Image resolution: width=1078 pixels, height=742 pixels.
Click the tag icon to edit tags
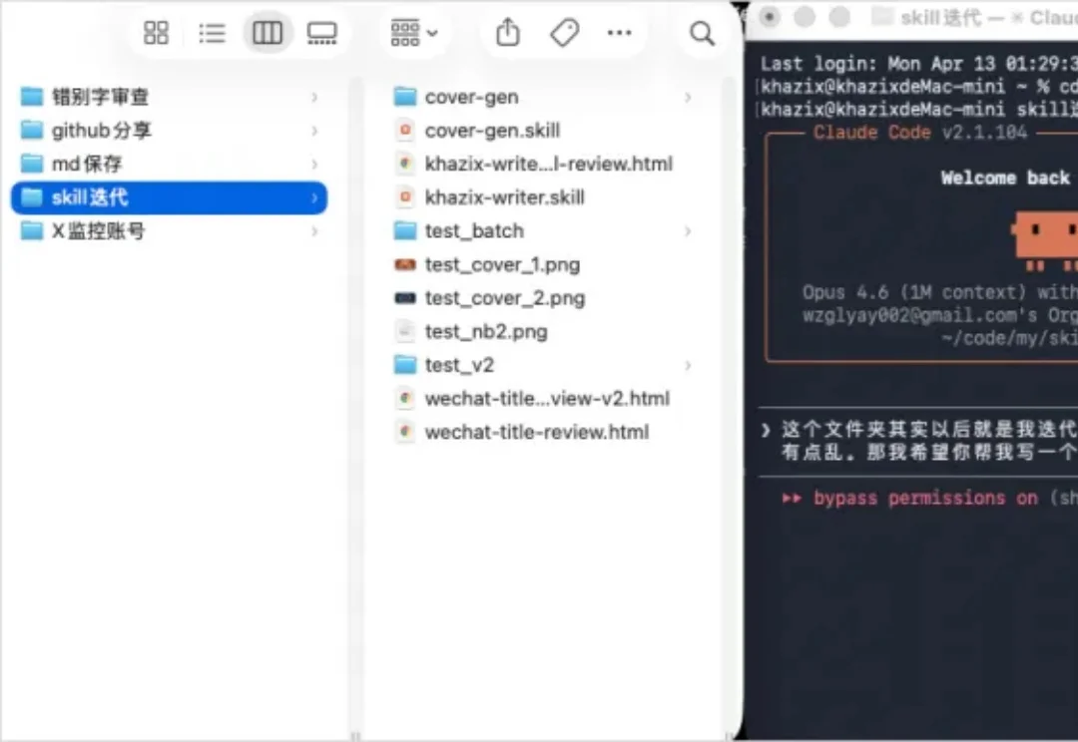pos(564,33)
